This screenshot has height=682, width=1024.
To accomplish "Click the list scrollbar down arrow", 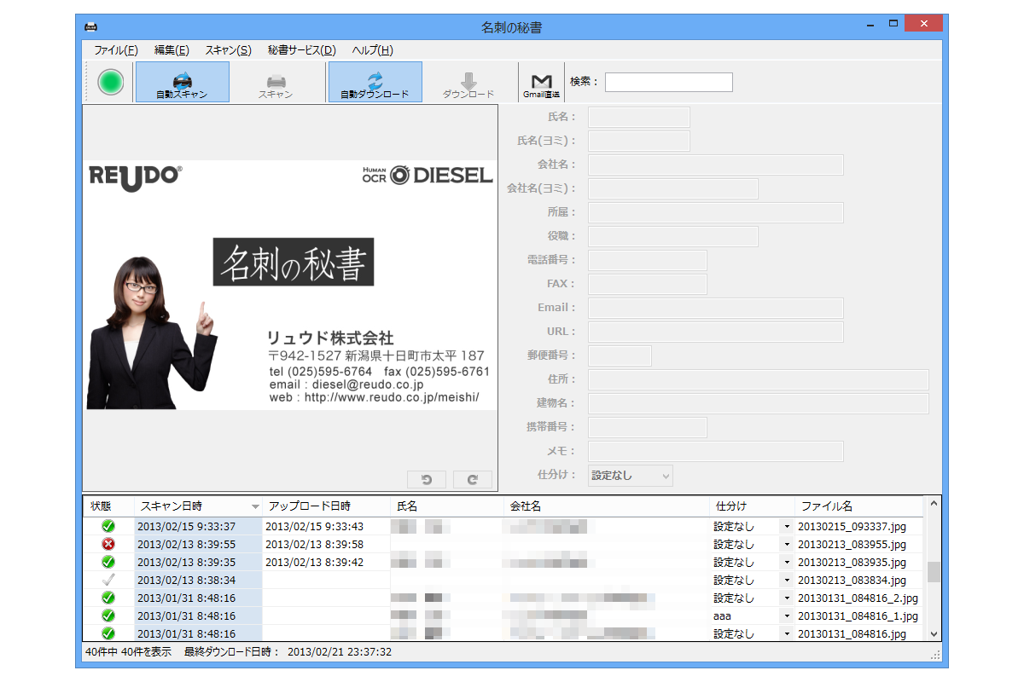I will coord(934,633).
